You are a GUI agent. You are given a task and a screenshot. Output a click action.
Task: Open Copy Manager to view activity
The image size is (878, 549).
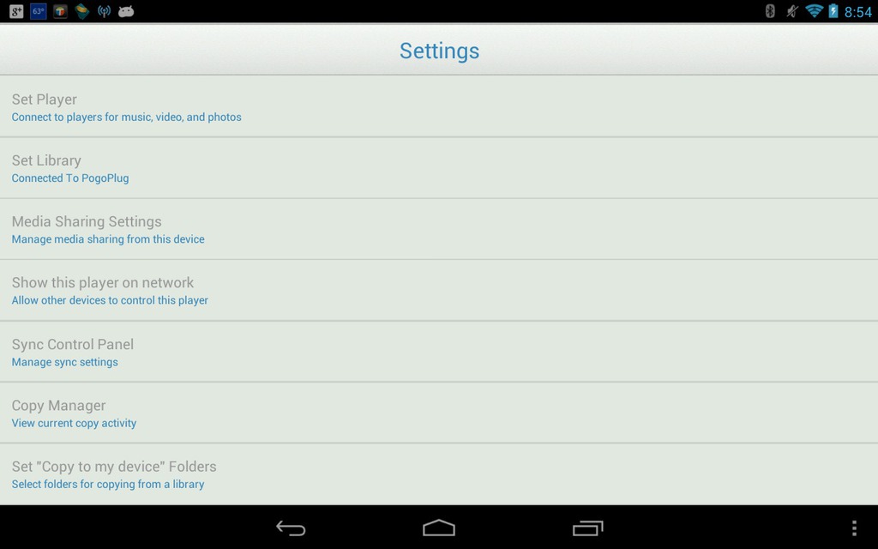pyautogui.click(x=439, y=413)
